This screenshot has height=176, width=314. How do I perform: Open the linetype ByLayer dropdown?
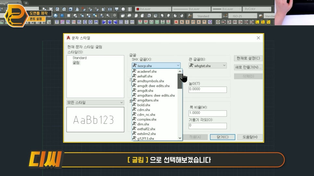191,9
